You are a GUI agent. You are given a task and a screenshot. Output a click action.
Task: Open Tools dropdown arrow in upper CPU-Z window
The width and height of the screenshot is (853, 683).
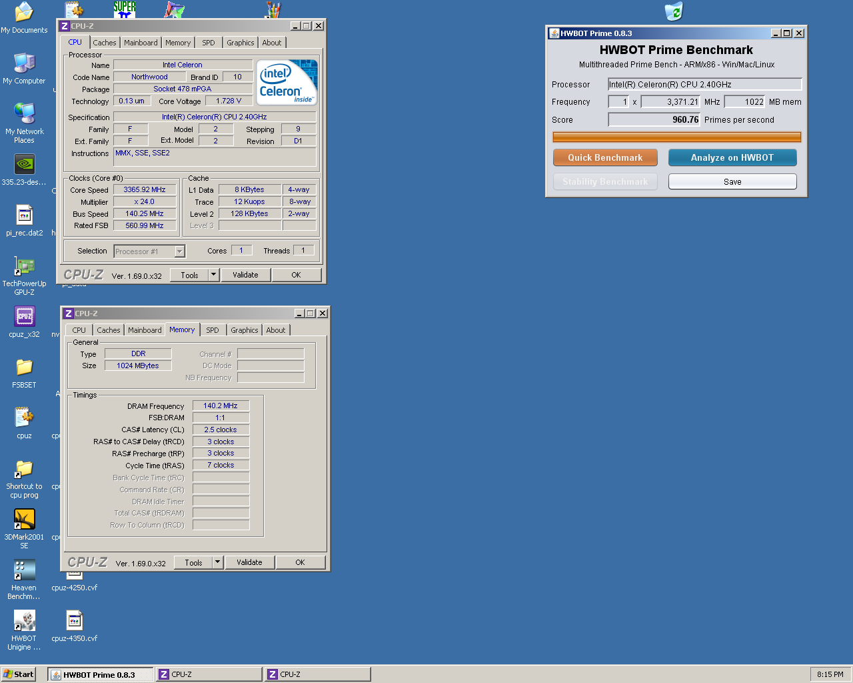(x=213, y=275)
